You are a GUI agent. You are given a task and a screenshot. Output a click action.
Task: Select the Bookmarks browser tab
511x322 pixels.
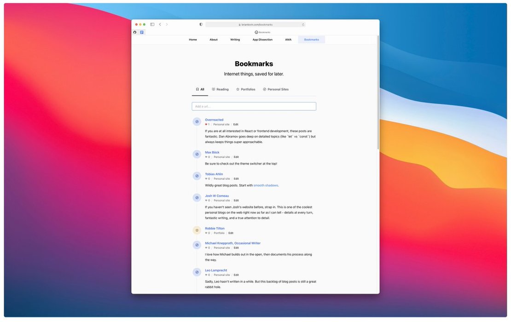262,32
